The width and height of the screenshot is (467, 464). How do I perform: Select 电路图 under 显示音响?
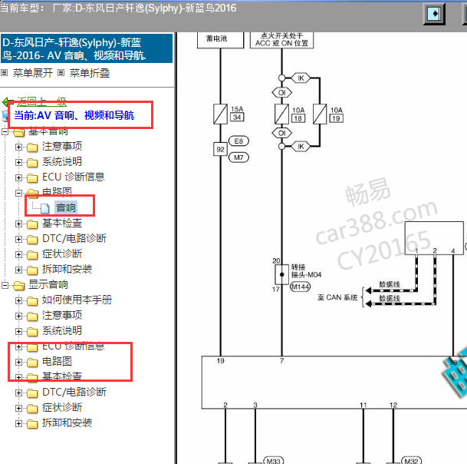(x=57, y=361)
